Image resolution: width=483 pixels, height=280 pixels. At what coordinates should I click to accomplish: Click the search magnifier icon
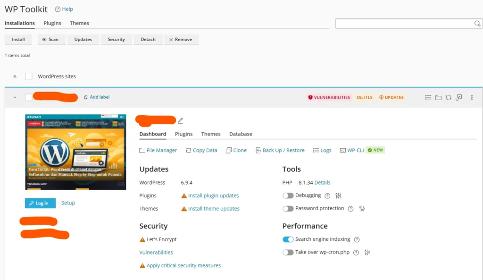(477, 24)
